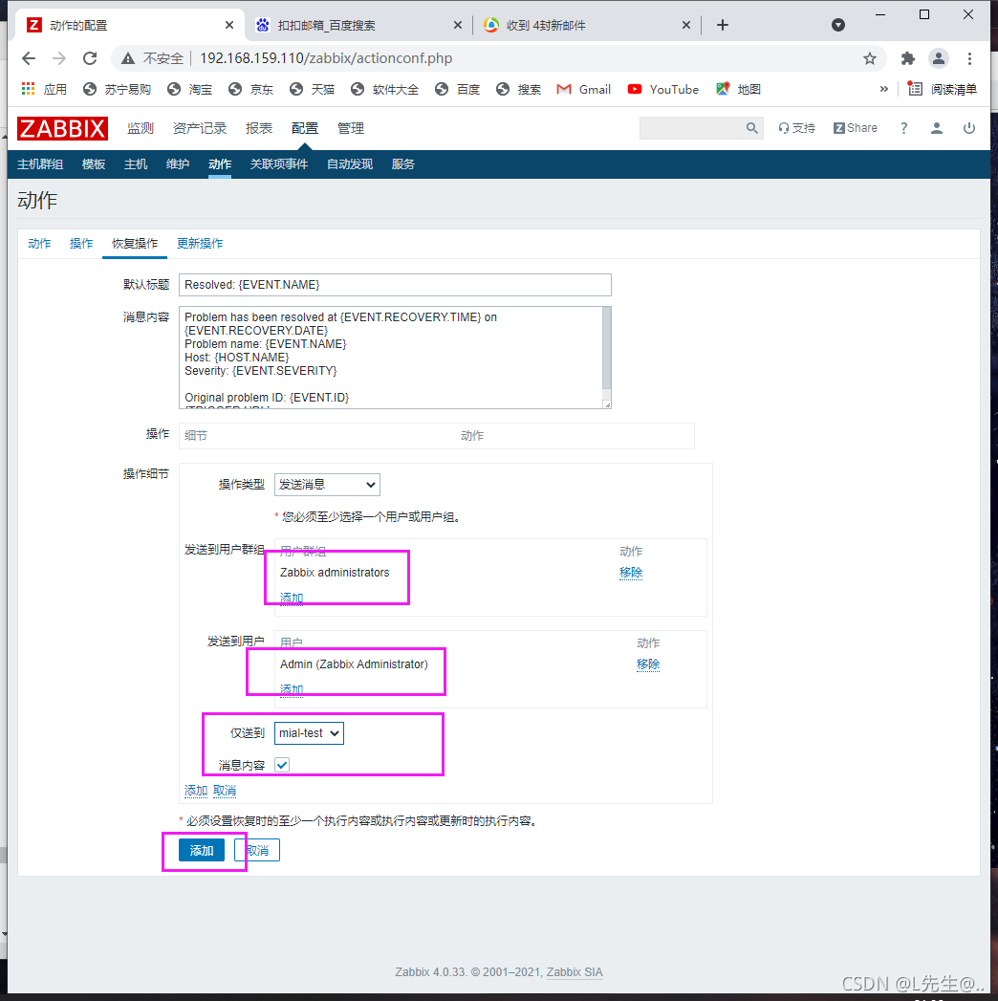This screenshot has height=1001, width=998.
Task: Open the 管理 top menu
Action: 350,128
